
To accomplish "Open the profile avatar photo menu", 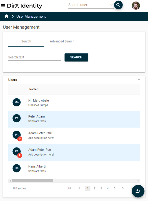I will 136,6.
